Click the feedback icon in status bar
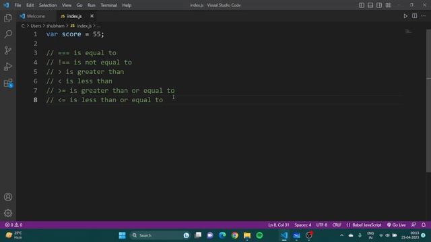The image size is (431, 242). click(413, 225)
